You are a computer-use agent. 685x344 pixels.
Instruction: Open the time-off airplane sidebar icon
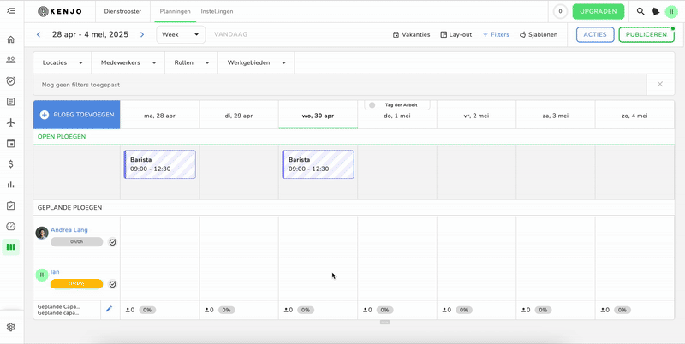tap(11, 122)
